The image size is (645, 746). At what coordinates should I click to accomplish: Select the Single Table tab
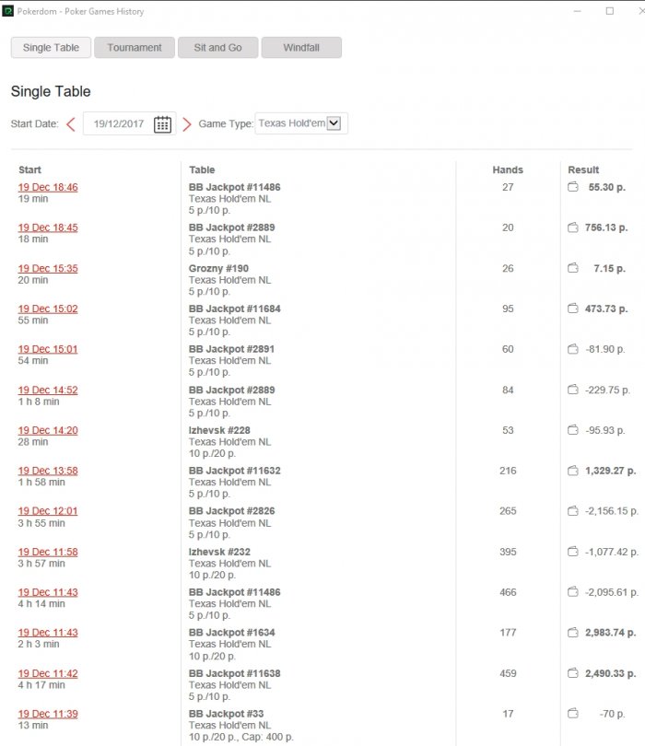[51, 48]
